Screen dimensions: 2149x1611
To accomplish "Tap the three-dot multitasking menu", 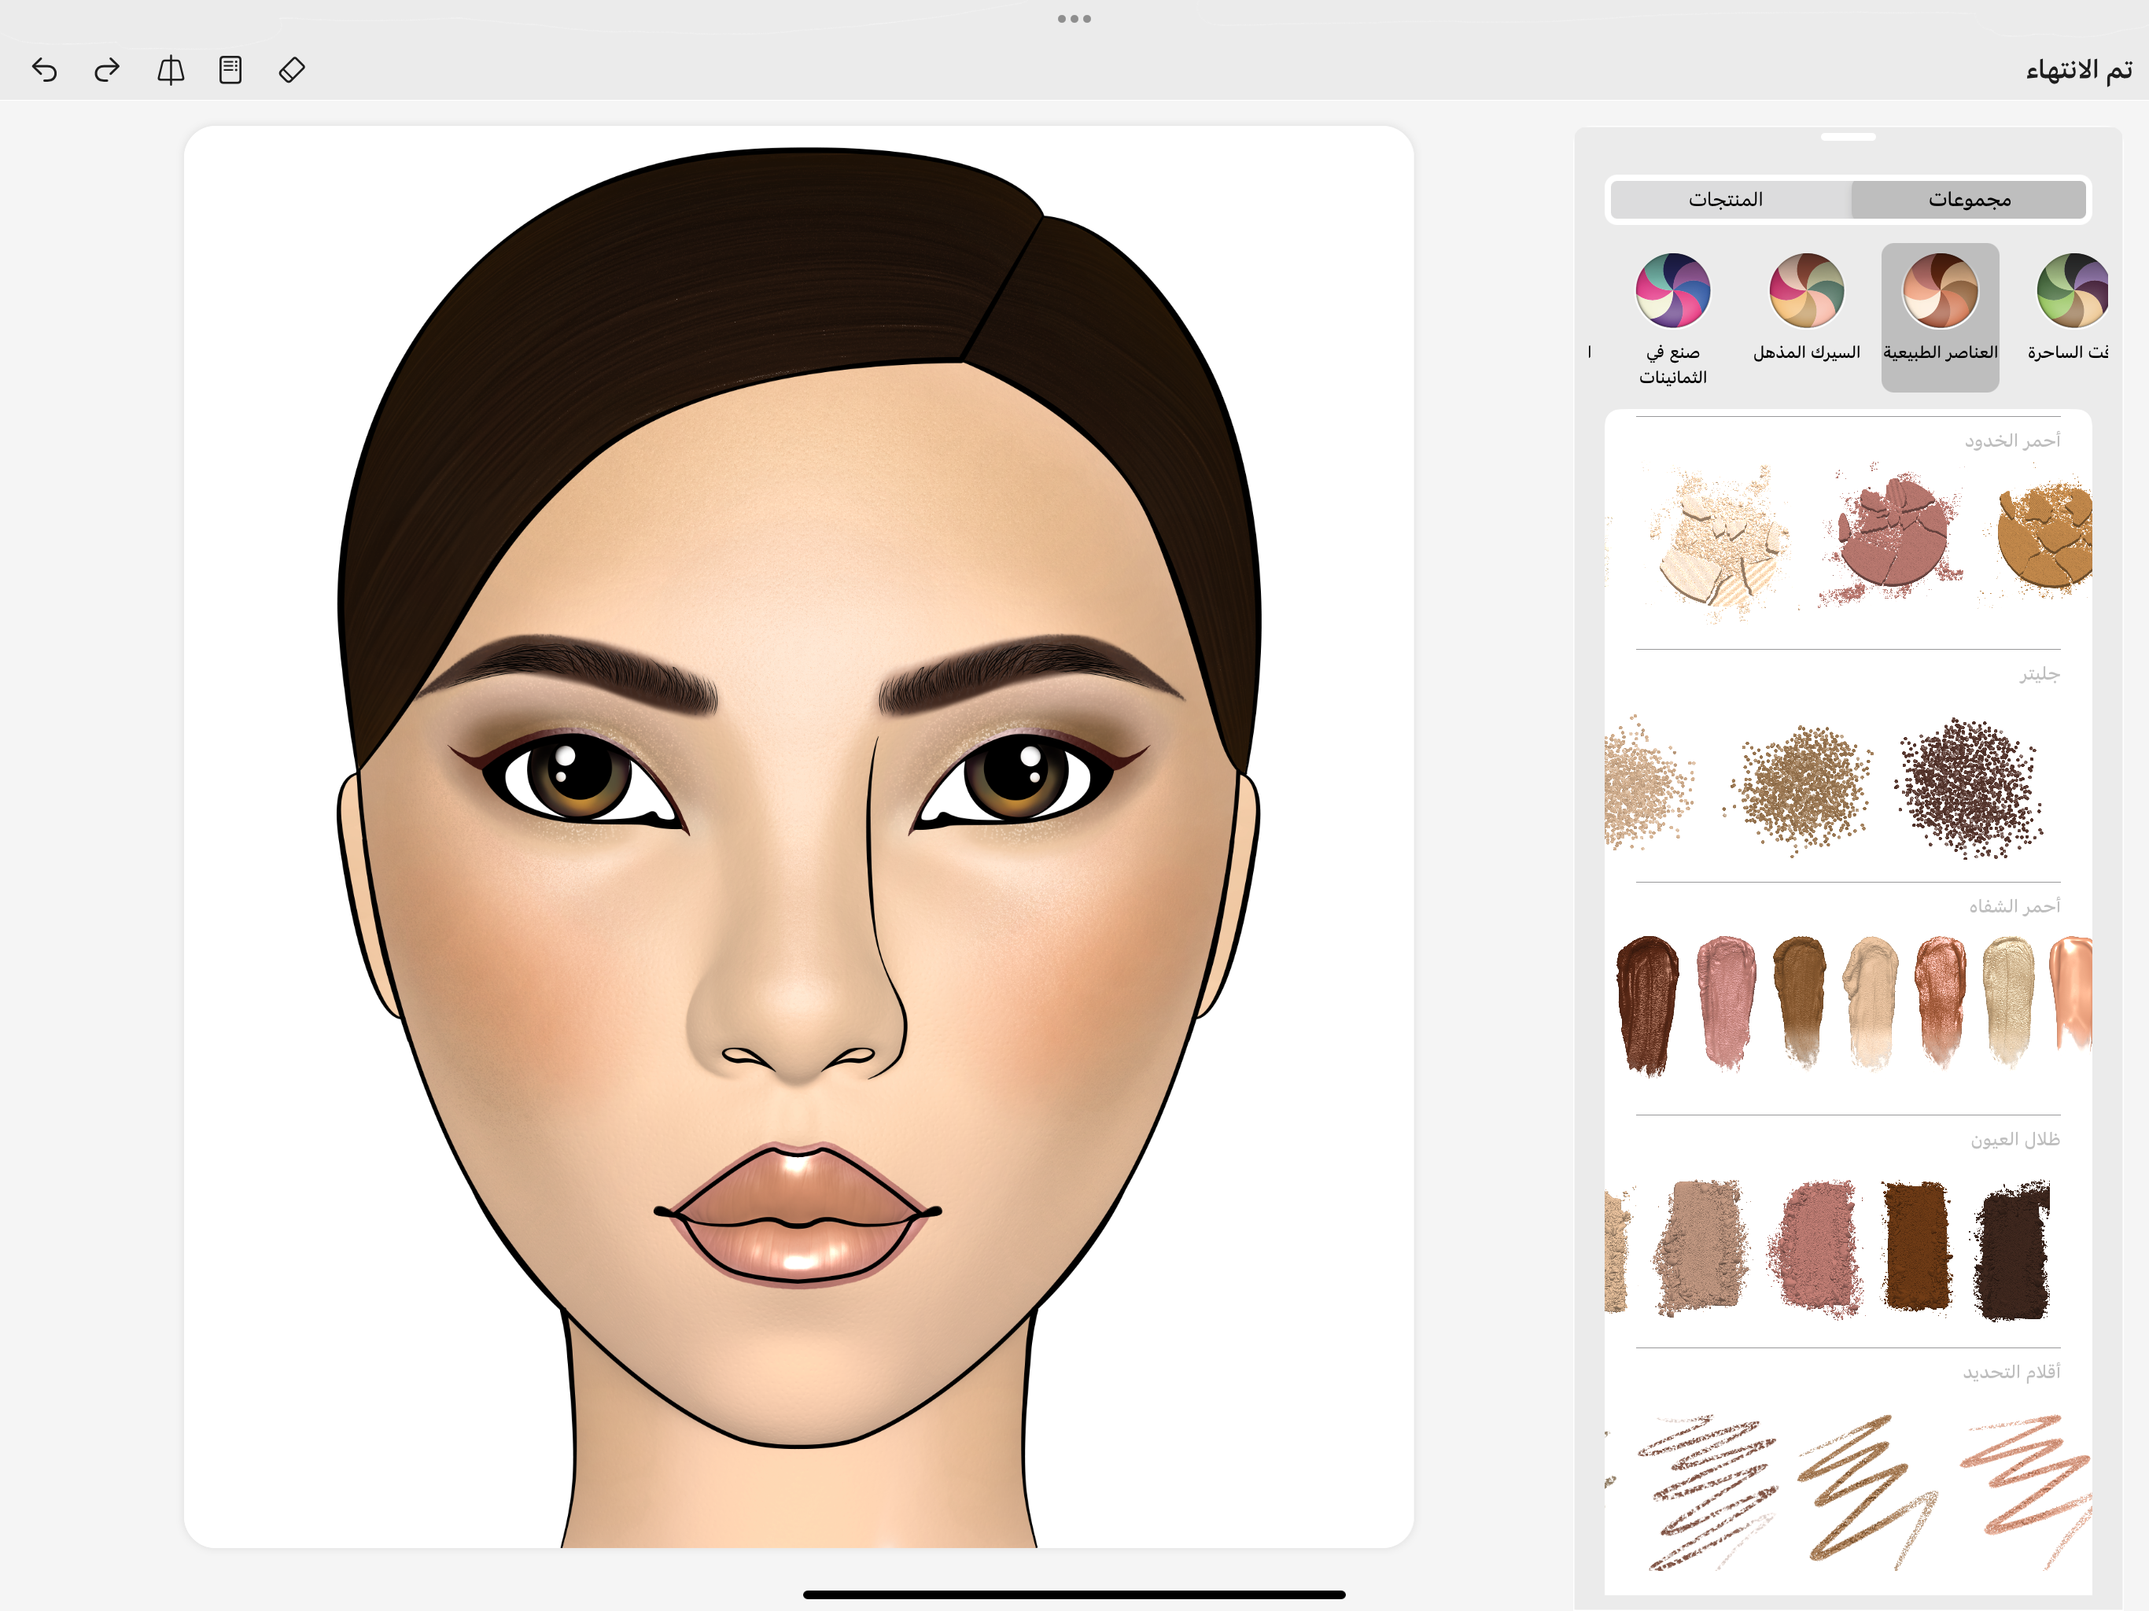I will click(1074, 18).
